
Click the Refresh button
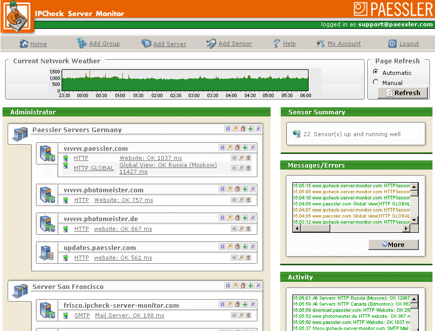(x=403, y=93)
